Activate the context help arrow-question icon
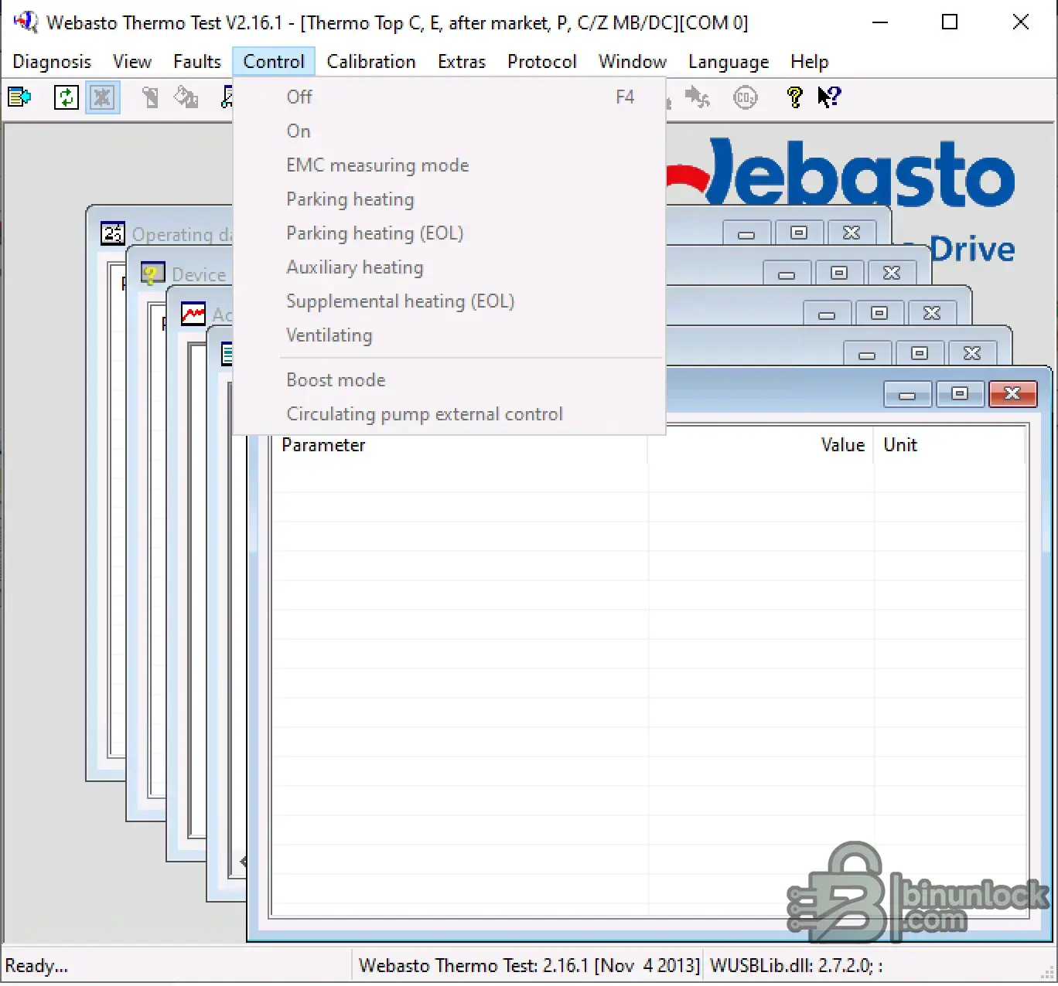The height and width of the screenshot is (986, 1058). pos(829,97)
